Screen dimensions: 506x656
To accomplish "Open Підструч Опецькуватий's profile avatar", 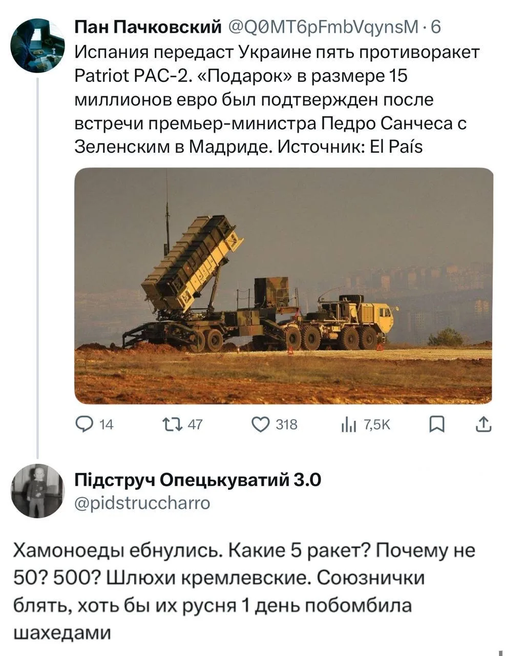I will [37, 491].
